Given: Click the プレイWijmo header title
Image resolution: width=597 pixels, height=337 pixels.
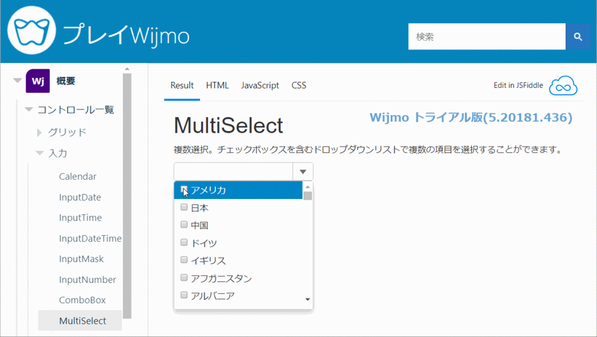Looking at the screenshot, I should click(126, 36).
